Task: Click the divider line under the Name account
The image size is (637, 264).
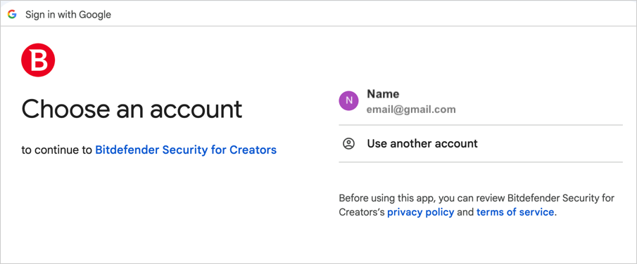Action: click(x=481, y=125)
